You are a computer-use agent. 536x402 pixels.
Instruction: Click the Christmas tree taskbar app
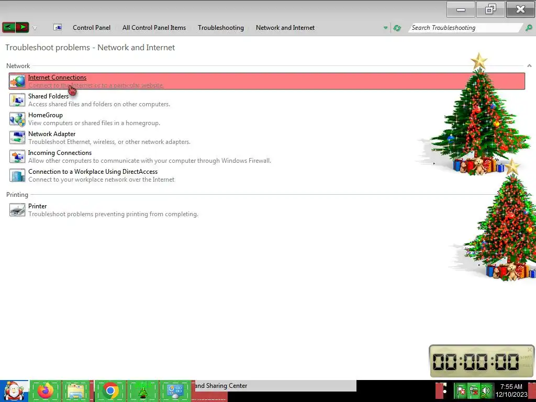tap(142, 390)
